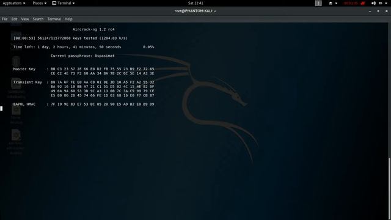Click the 'Transient Key' label

(27, 82)
